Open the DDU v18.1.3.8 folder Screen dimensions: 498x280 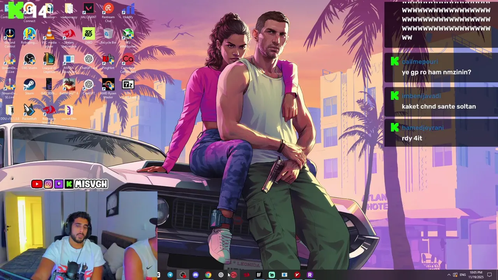pos(10,113)
